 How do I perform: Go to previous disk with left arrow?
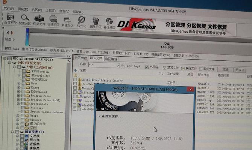click(x=8, y=33)
